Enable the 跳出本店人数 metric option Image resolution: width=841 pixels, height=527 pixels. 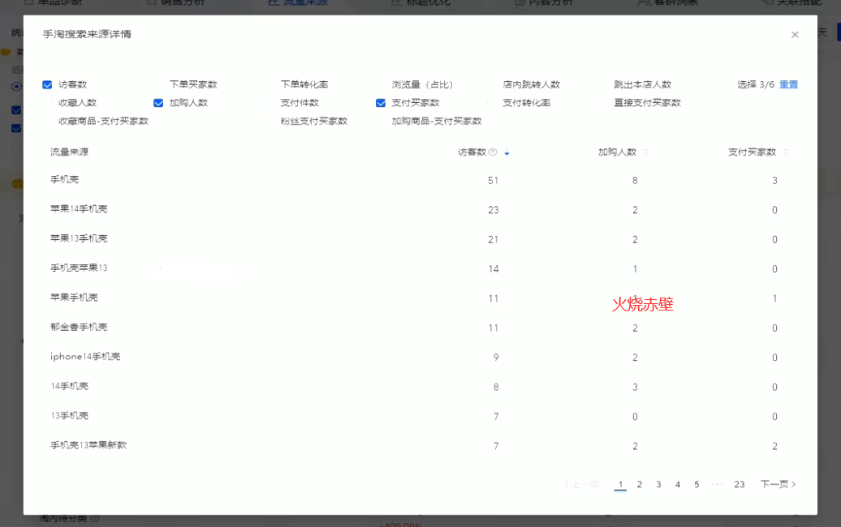tap(643, 84)
